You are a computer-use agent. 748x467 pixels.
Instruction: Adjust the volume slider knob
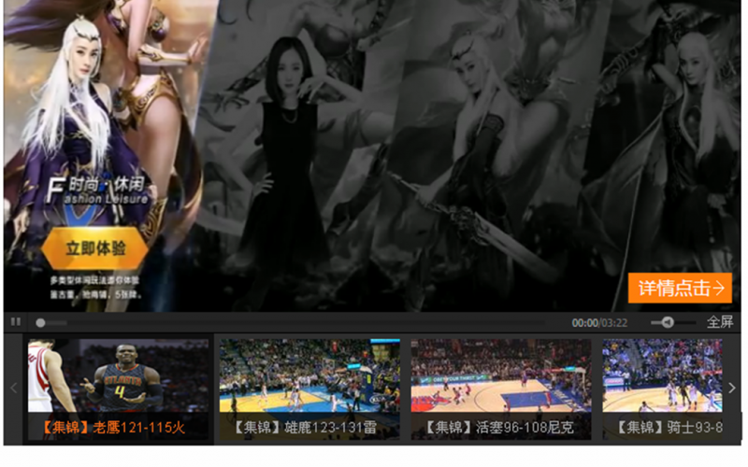(x=668, y=322)
